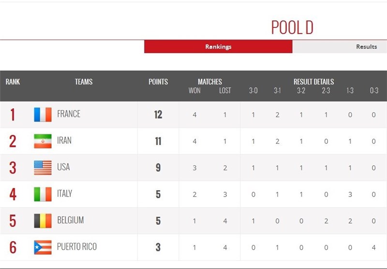Click the Italy flag icon

(x=43, y=194)
